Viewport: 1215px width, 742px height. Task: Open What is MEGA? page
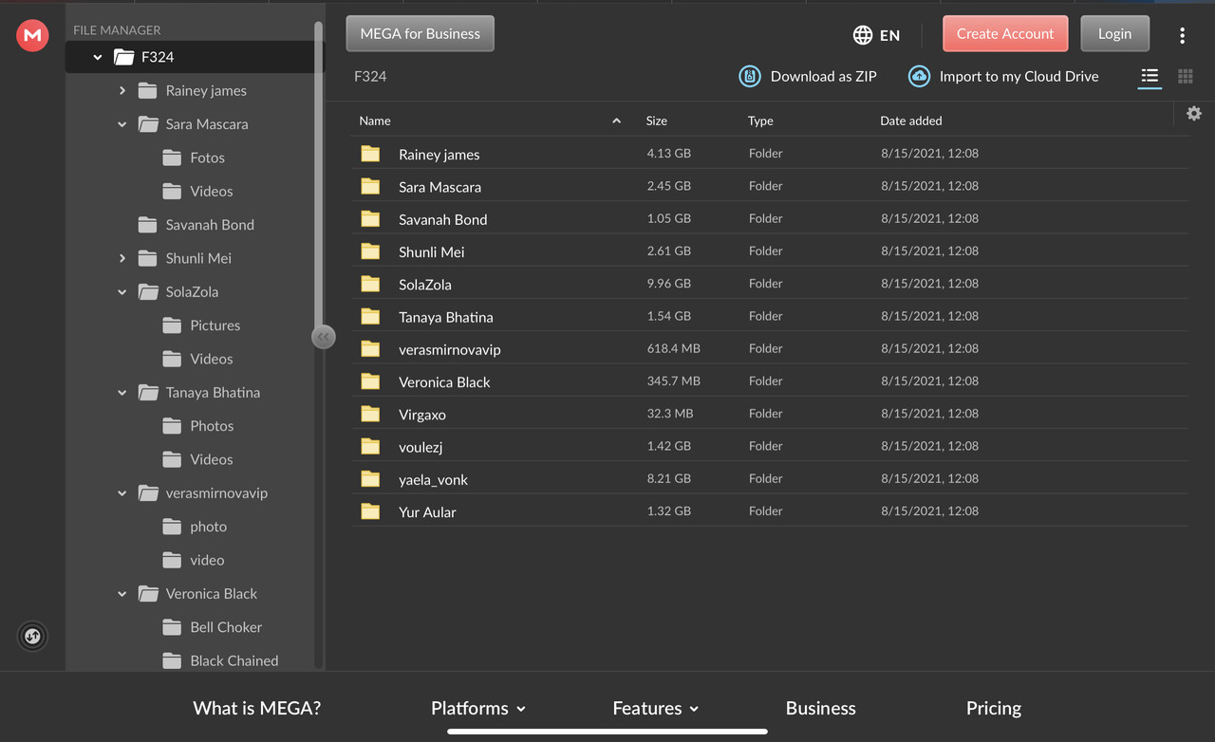pyautogui.click(x=256, y=708)
